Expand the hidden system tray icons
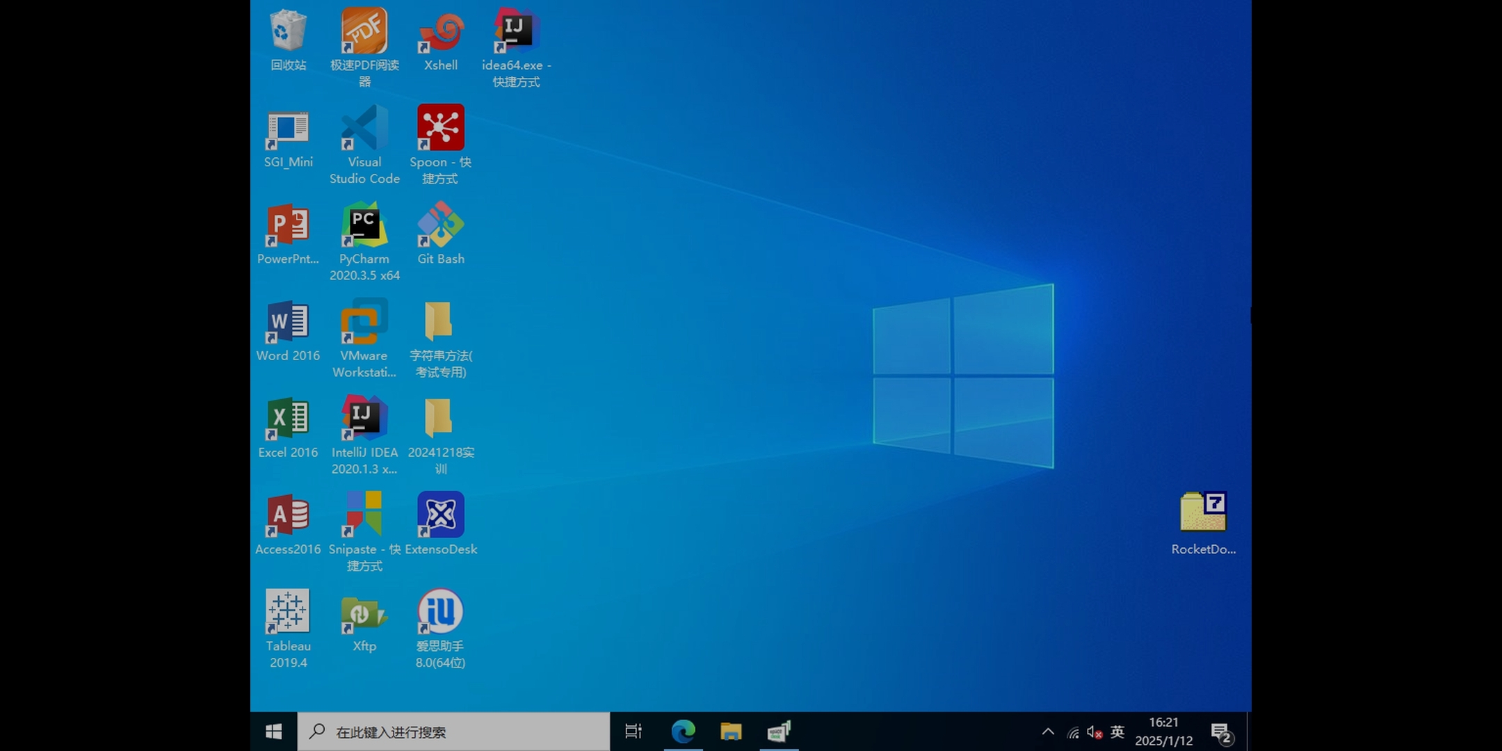 click(1048, 732)
